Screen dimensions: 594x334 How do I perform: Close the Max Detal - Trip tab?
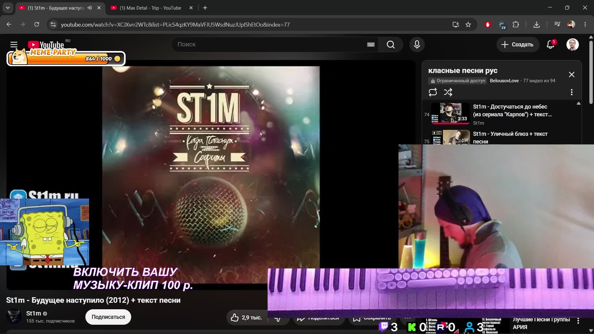tap(191, 8)
